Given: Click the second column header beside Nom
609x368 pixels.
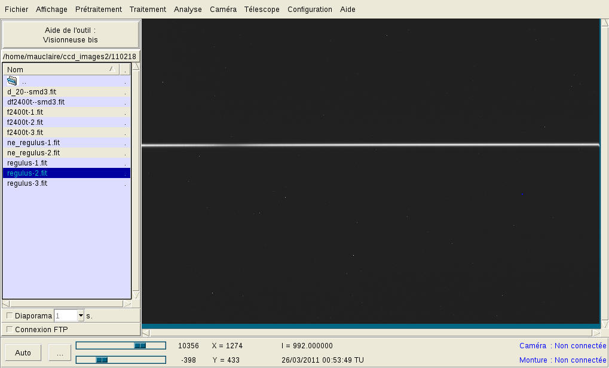Looking at the screenshot, I should (x=125, y=69).
